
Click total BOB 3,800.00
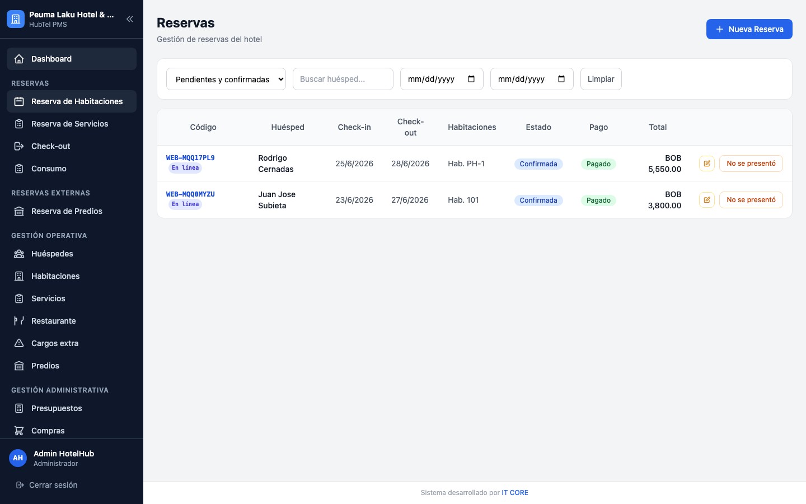[x=665, y=200]
